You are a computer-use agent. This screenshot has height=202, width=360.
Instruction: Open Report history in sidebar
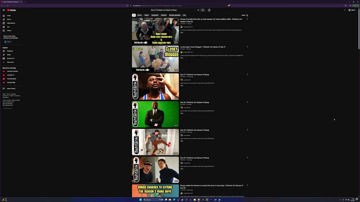click(x=11, y=89)
